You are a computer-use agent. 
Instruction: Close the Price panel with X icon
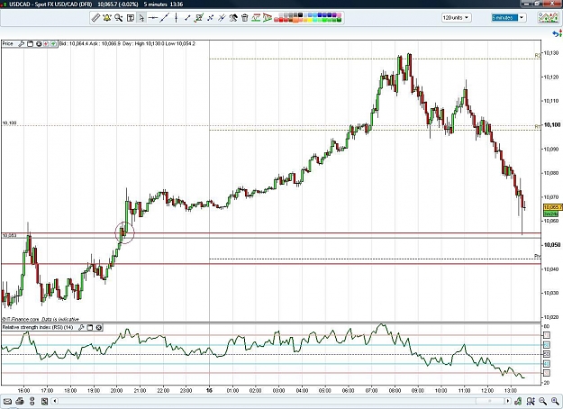point(39,44)
